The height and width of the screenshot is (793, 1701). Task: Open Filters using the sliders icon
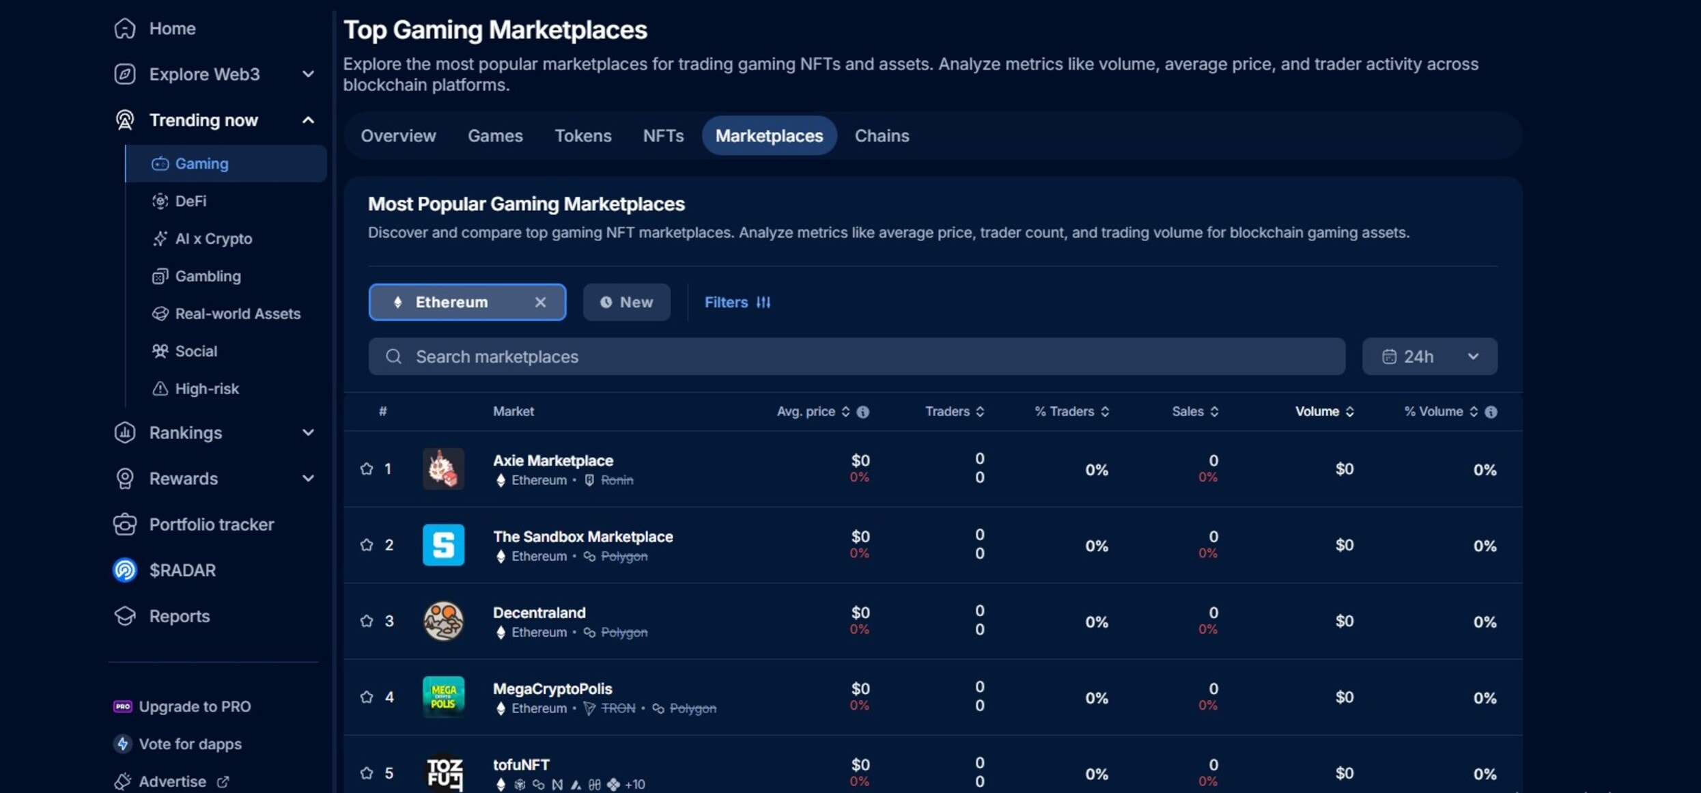click(x=763, y=302)
